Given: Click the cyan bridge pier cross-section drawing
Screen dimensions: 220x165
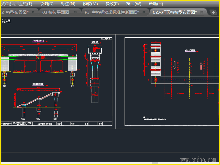Looking at the screenshot, I should (x=95, y=69).
